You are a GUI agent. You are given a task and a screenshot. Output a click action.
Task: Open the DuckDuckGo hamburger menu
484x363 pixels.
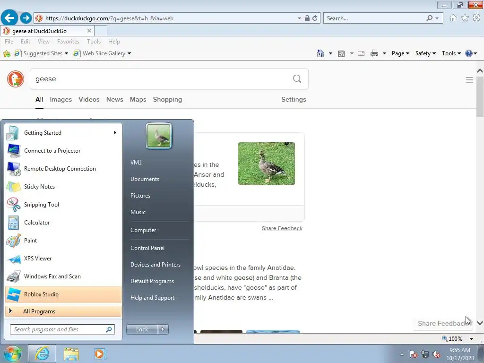pos(469,80)
